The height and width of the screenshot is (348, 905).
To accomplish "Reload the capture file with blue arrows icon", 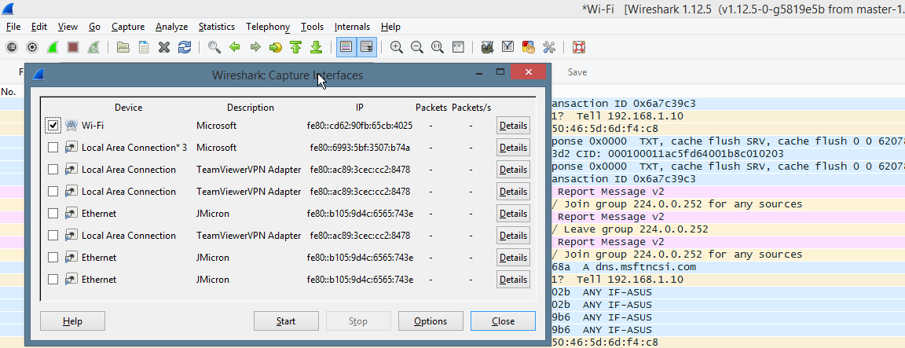I will [x=184, y=47].
